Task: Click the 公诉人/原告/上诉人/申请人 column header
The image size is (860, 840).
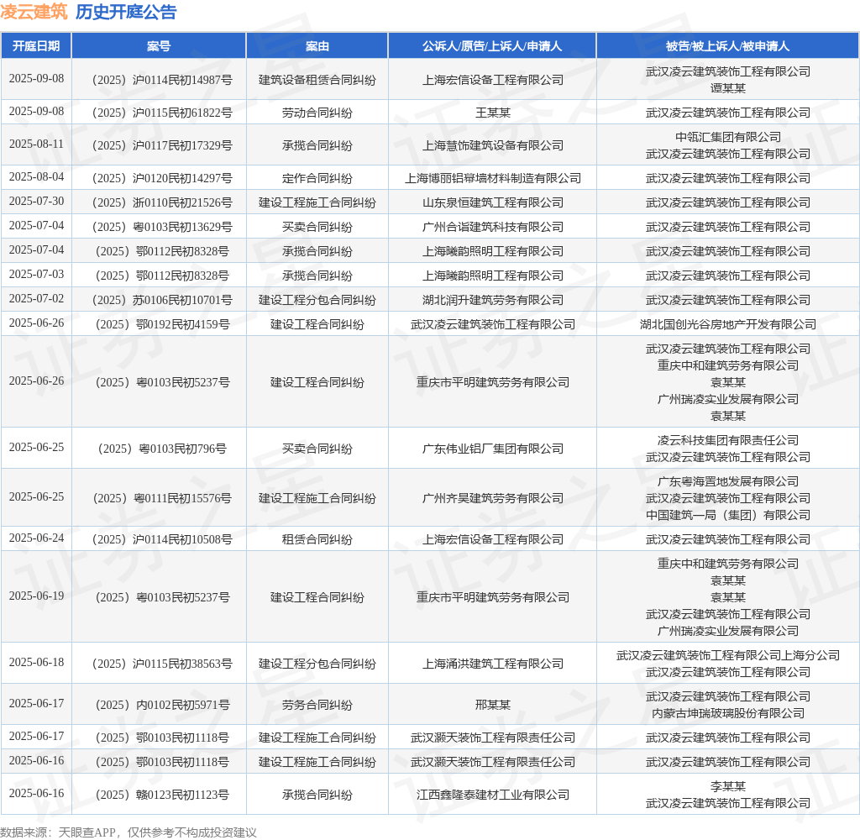Action: (x=492, y=46)
